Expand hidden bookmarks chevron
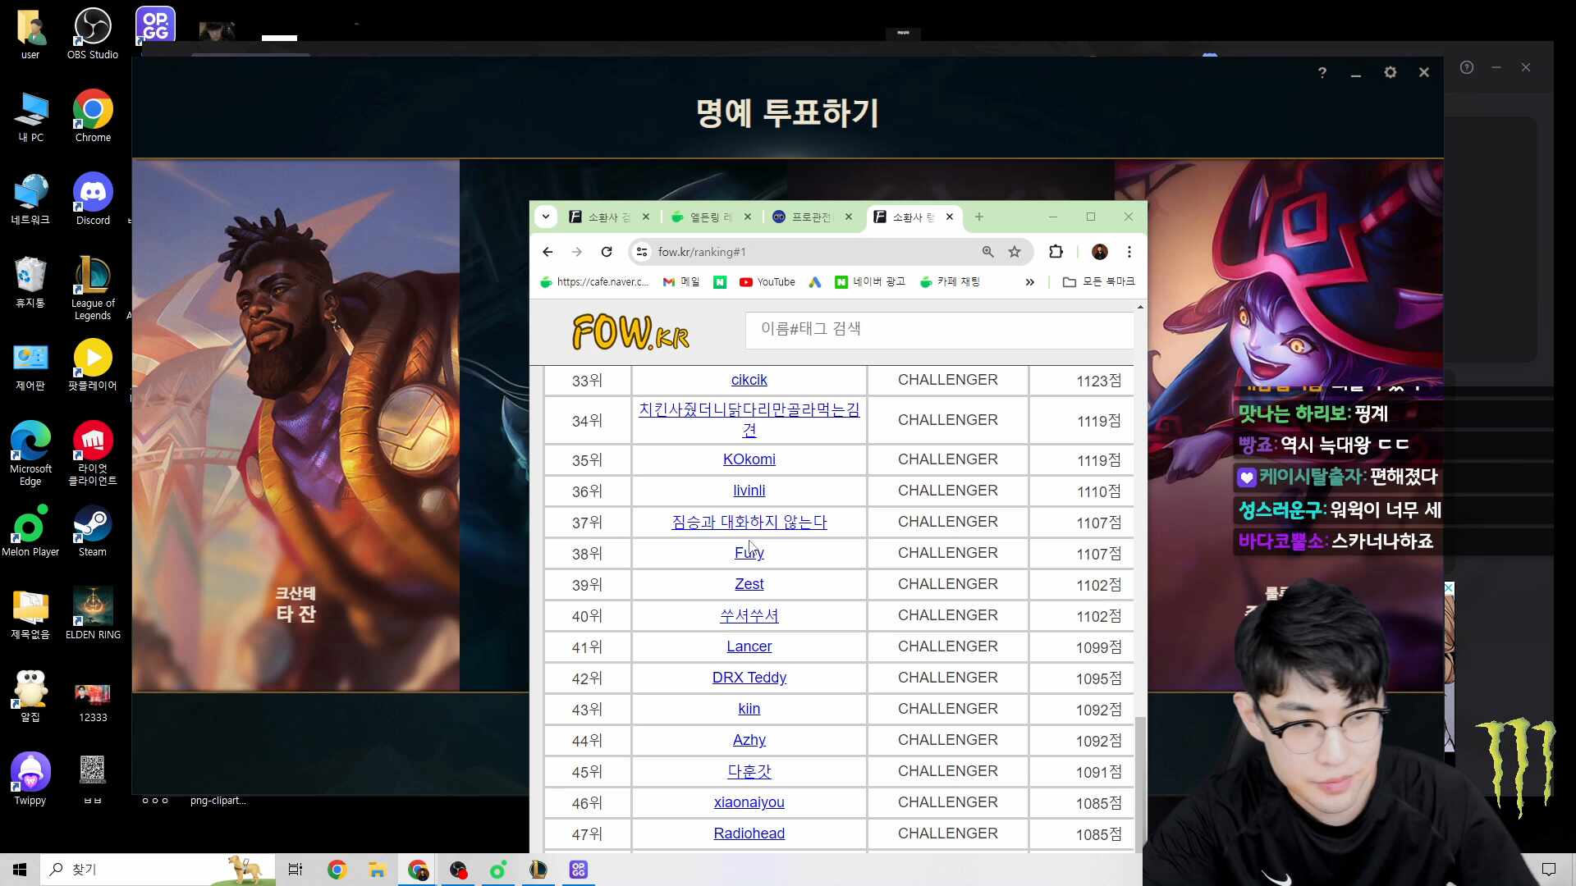Screen dimensions: 1576x886 (1029, 282)
